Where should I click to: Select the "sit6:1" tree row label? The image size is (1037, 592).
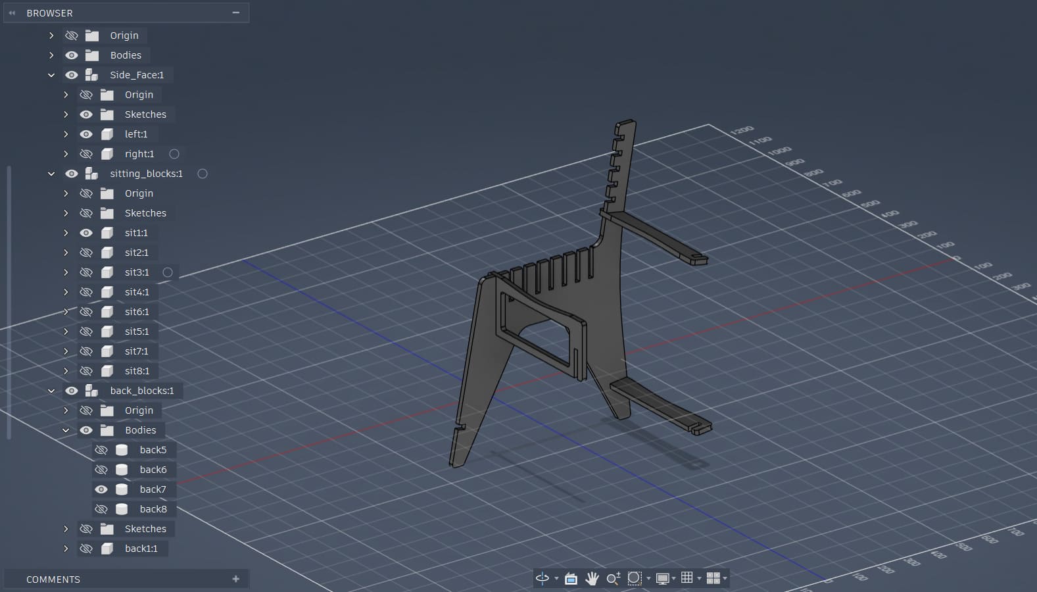pyautogui.click(x=137, y=312)
